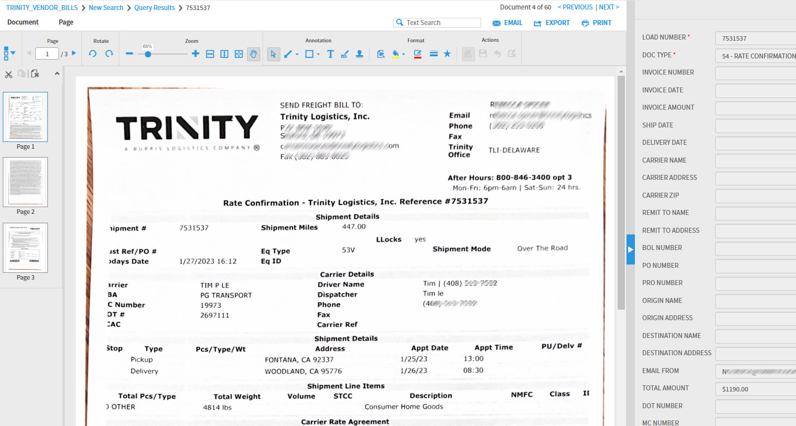
Task: Open the TRINITY_VENDOR_BILLS breadcrumb link
Action: click(x=42, y=8)
